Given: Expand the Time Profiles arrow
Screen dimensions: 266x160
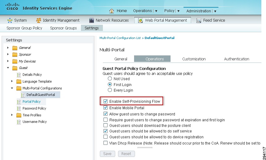Looking at the screenshot, I should pos(12,115).
